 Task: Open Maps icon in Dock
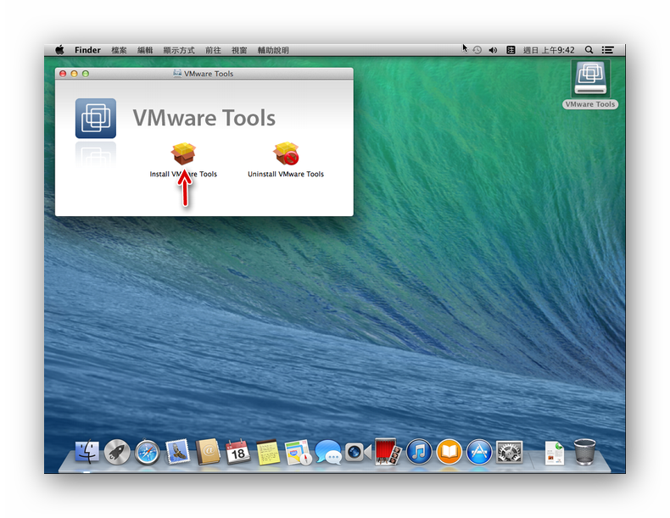click(299, 452)
